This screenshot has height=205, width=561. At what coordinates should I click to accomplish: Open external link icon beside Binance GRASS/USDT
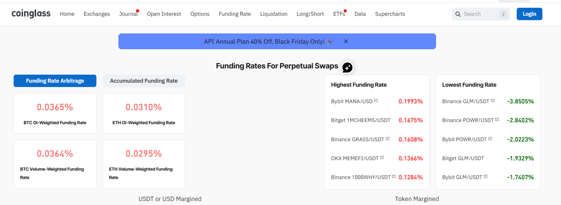click(387, 139)
